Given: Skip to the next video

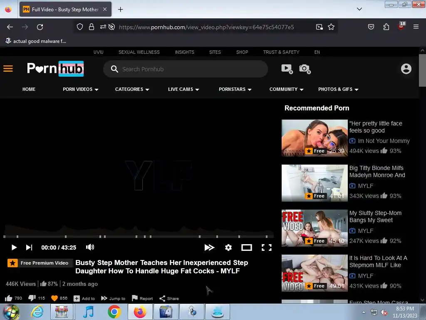Looking at the screenshot, I should tap(29, 247).
